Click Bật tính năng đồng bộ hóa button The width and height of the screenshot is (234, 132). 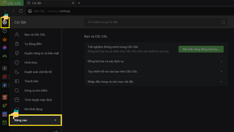pos(201,49)
